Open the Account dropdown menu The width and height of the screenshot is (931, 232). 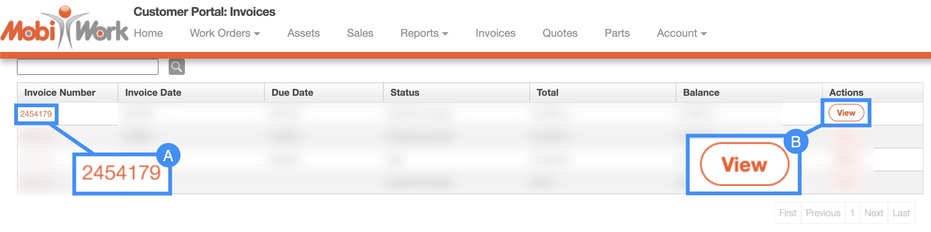coord(681,33)
